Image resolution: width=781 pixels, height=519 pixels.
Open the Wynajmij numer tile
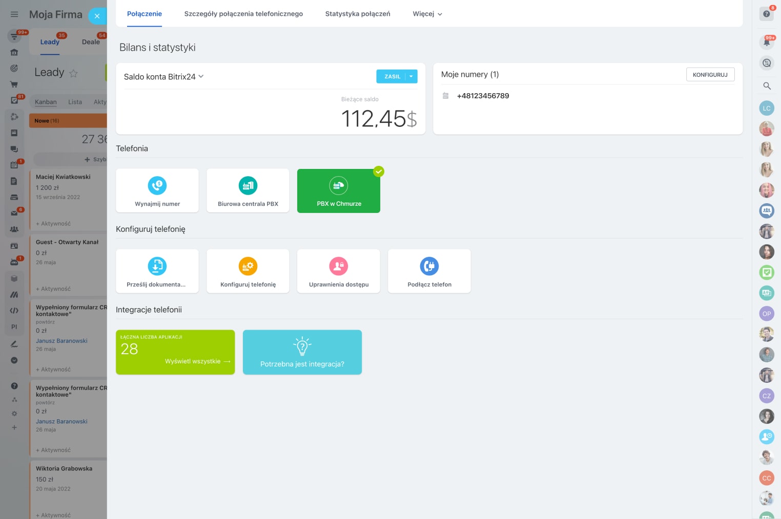click(157, 190)
